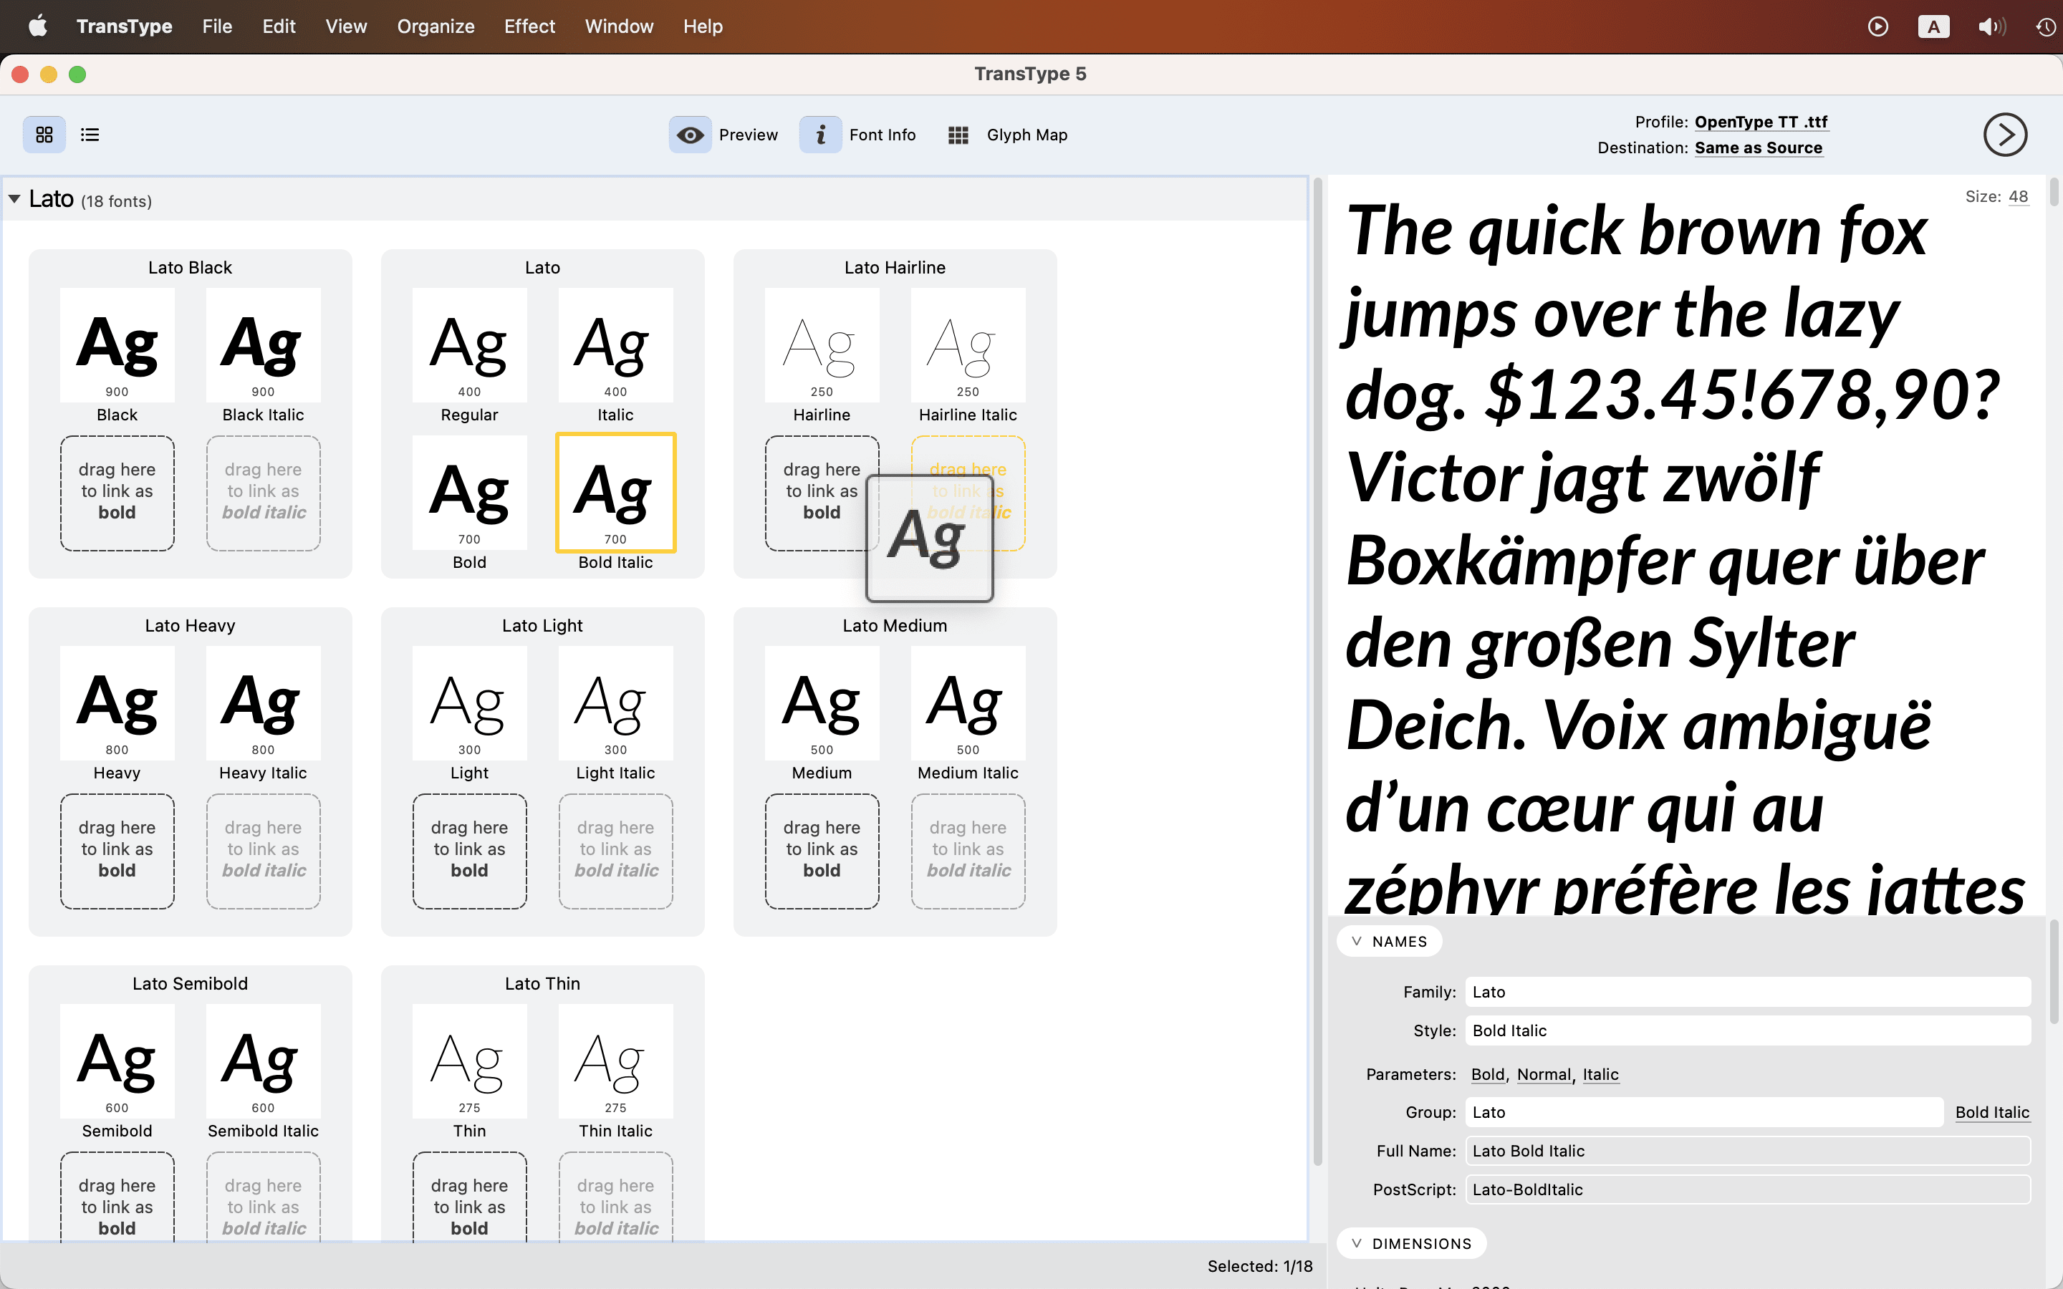Click Lato Heavy bold italic drop box

[264, 851]
